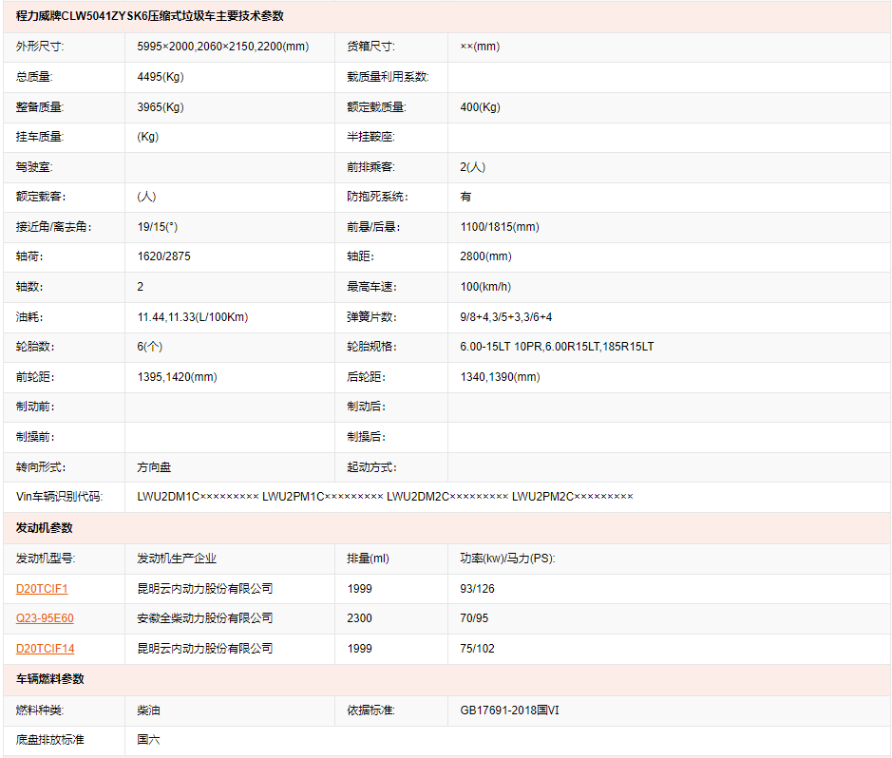Click the tire spec 6.00-15LT 10PR,6.00R15LT,185R15LT
Viewport: 892px width, 758px height.
[557, 347]
